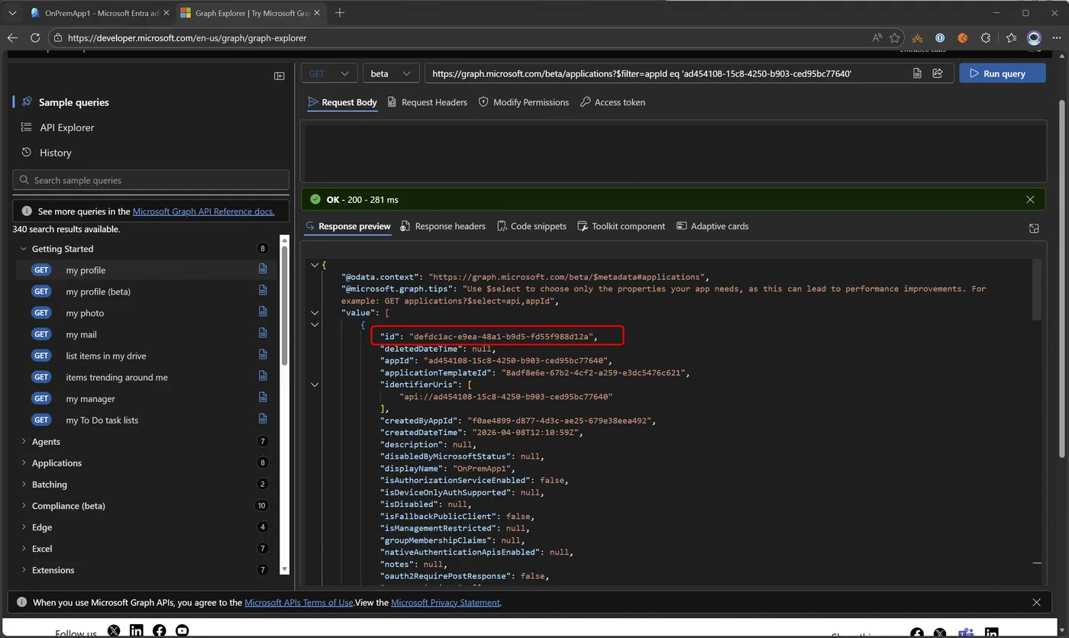Open the API version dropdown showing beta
Viewport: 1069px width, 638px height.
click(x=391, y=73)
